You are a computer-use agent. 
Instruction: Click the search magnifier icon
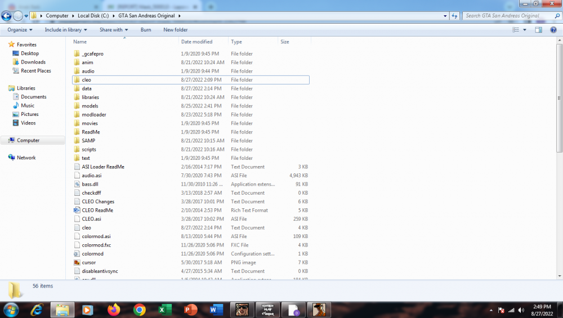[x=557, y=16]
